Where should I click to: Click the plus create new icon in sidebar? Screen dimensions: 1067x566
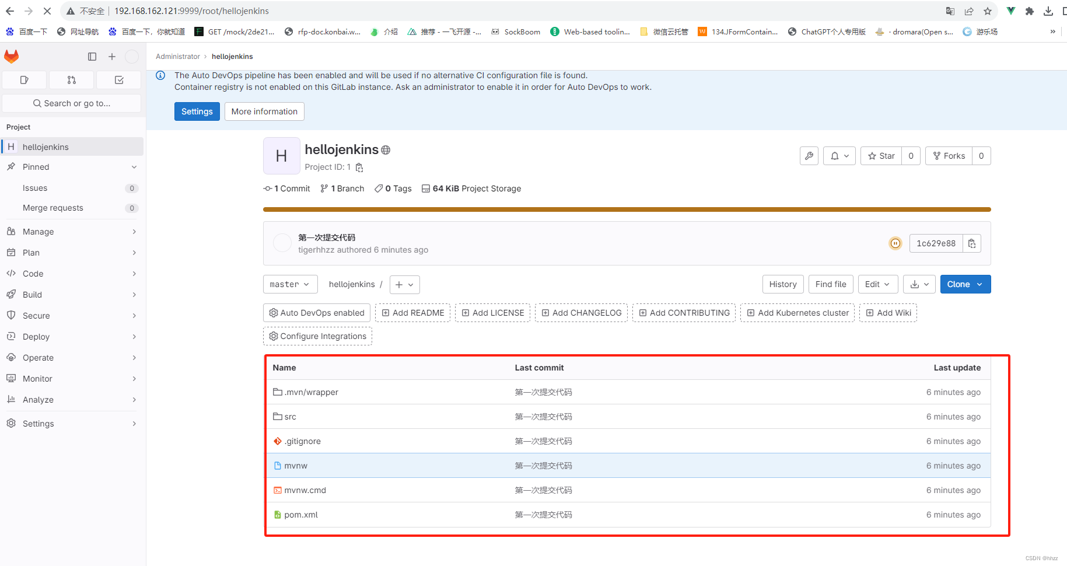coord(112,57)
